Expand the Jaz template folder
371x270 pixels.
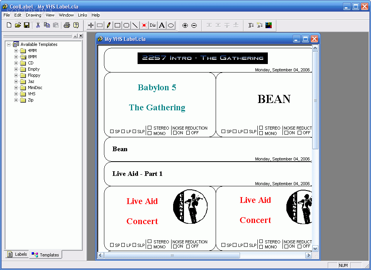click(x=16, y=81)
